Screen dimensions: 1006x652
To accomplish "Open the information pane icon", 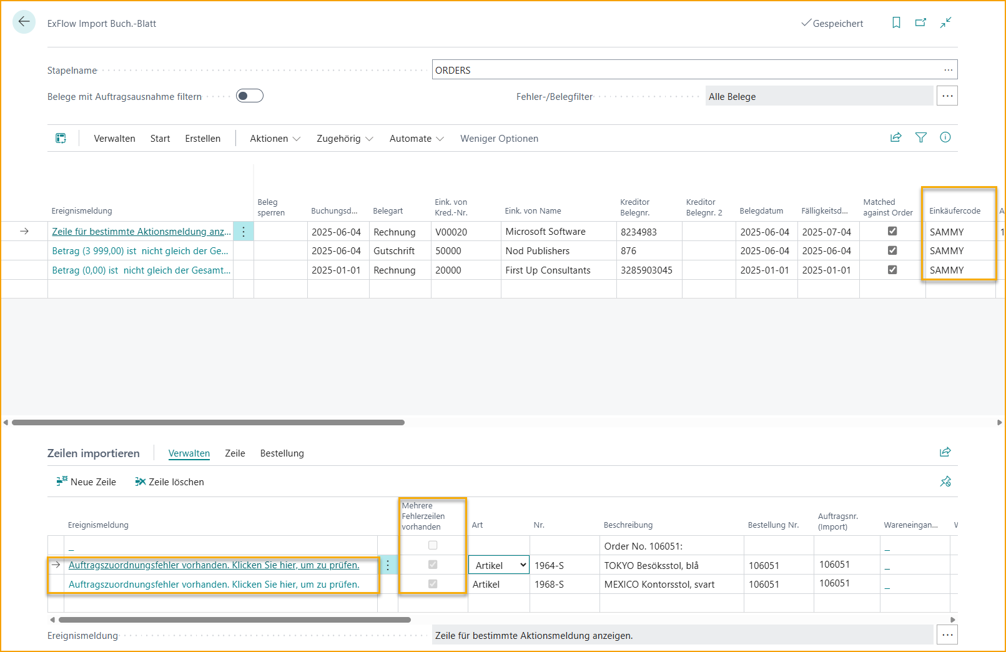I will point(945,137).
